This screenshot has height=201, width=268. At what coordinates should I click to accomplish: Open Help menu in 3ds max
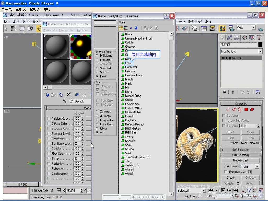(208, 21)
